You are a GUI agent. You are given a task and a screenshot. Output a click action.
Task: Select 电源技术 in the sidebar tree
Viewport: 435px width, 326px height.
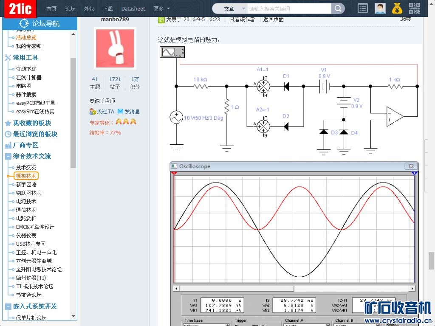[26, 201]
